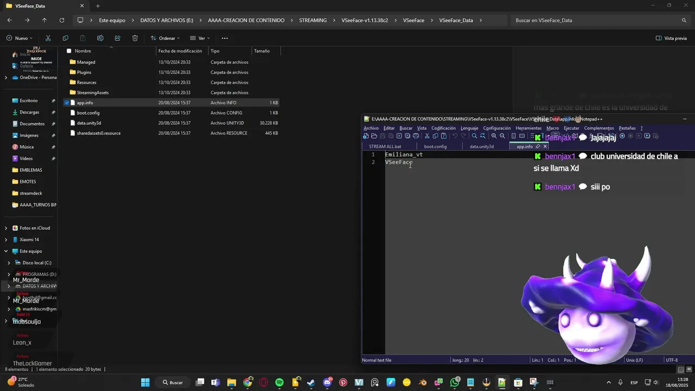Refresh the Explorer folder view
The height and width of the screenshot is (391, 695).
point(61,20)
